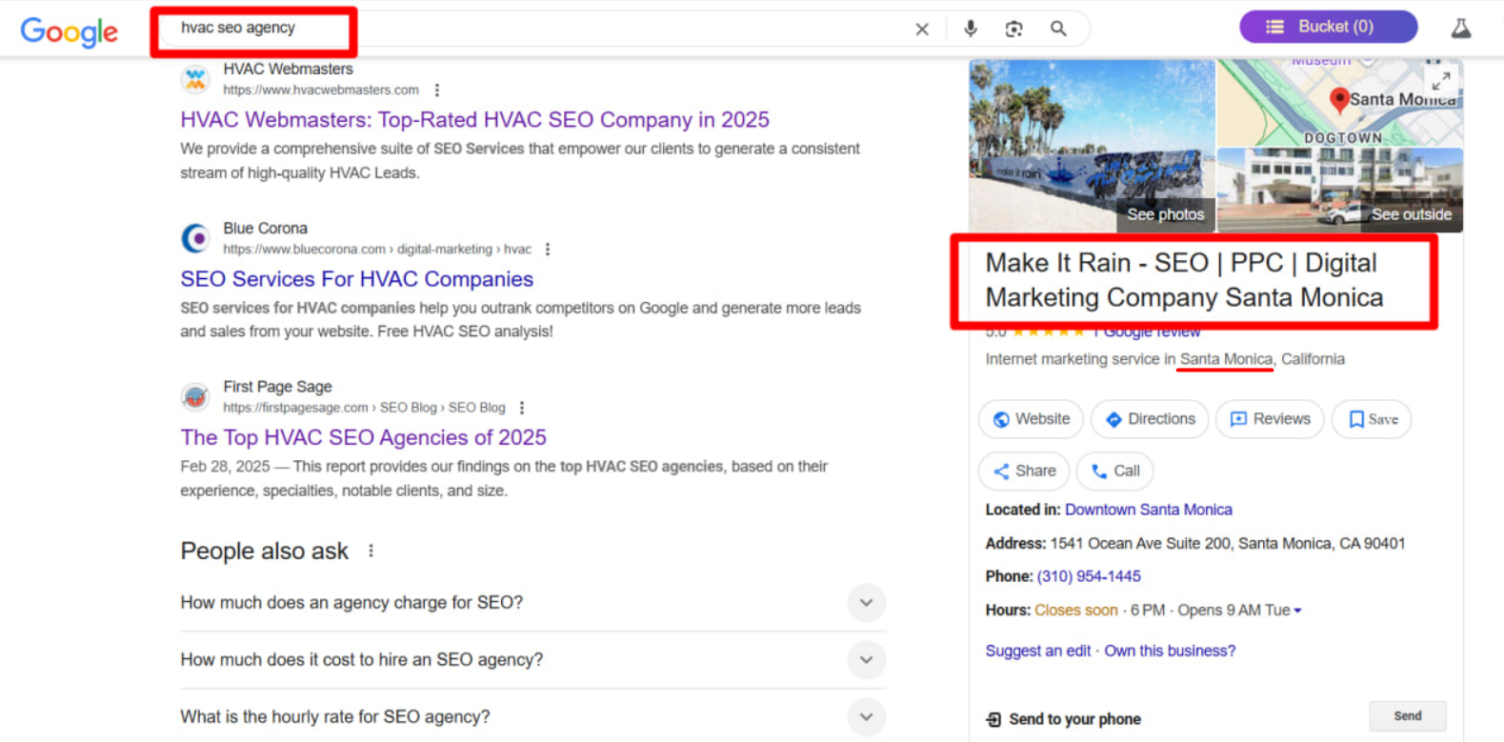Click the Share button
The width and height of the screenshot is (1504, 742).
pyautogui.click(x=1024, y=471)
